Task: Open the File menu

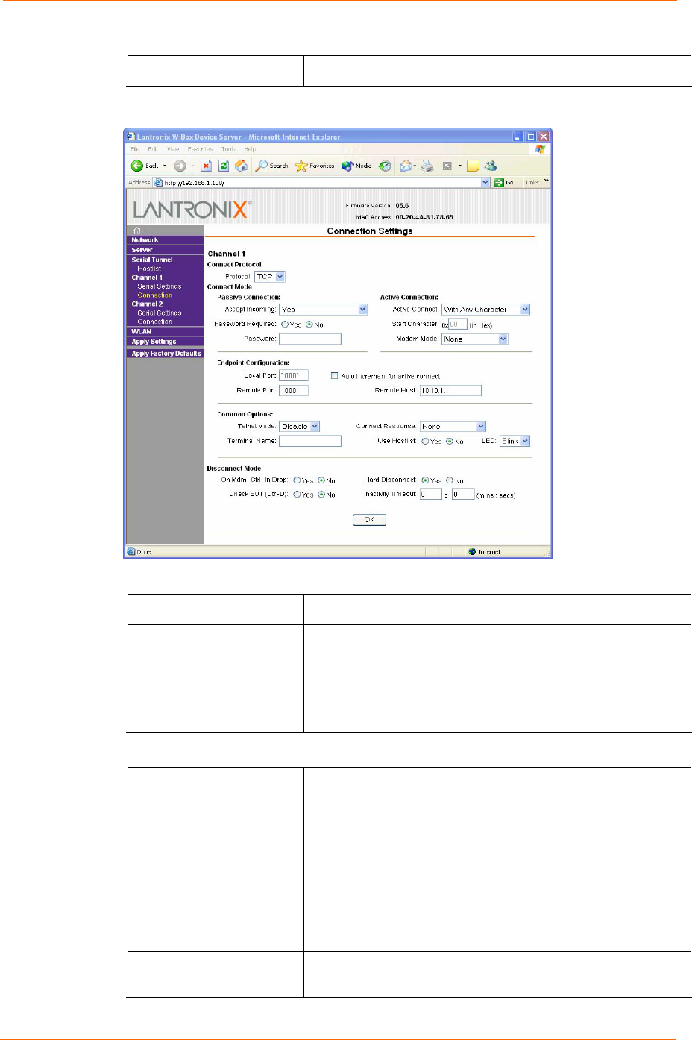Action: pos(135,149)
